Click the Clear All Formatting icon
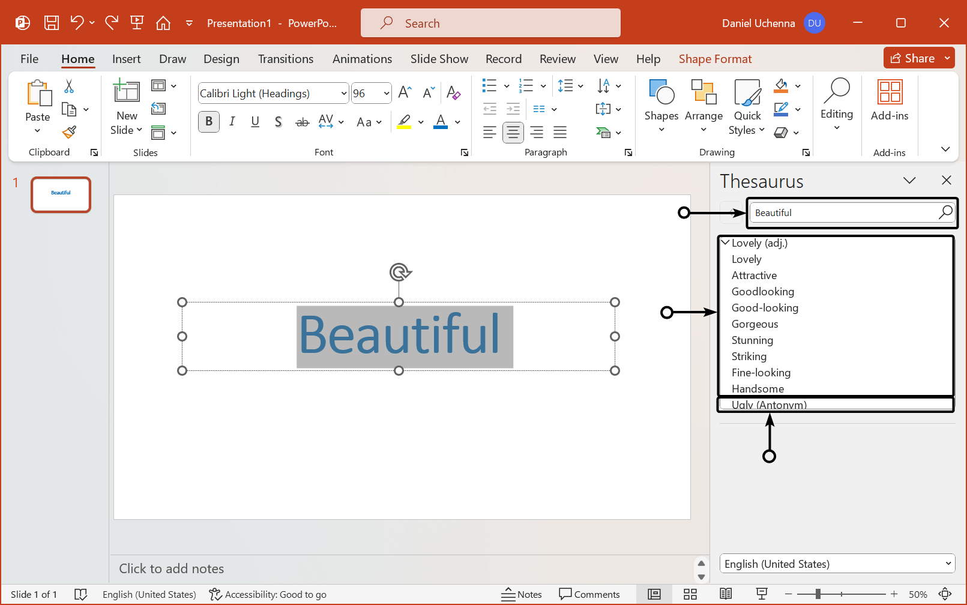This screenshot has height=605, width=967. [x=453, y=93]
